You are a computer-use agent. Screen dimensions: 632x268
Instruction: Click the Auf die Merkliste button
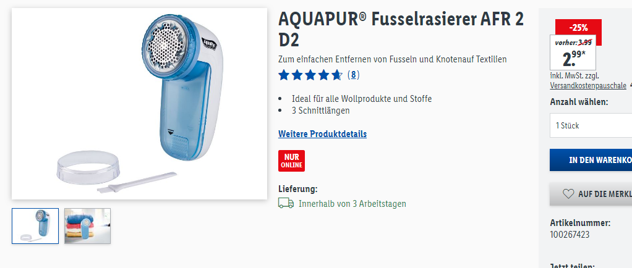click(x=591, y=194)
